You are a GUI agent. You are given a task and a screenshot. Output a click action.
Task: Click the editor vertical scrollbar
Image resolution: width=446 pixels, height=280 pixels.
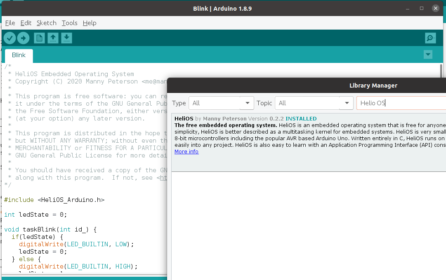441,70
